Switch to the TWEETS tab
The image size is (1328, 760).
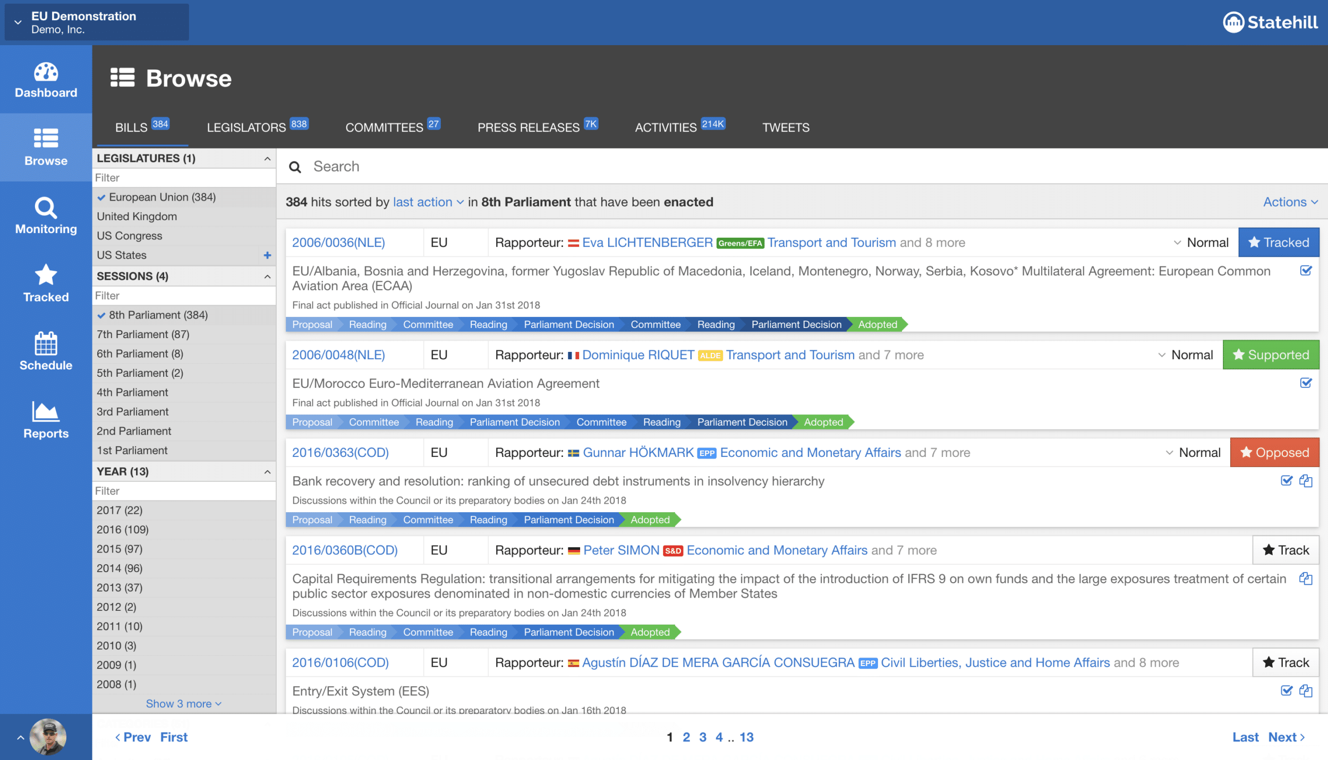point(786,127)
